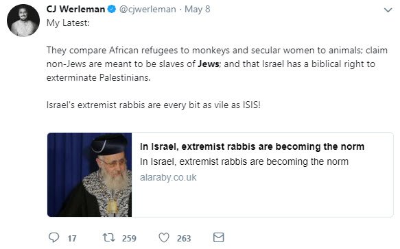This screenshot has width=400, height=249.
Task: Click the reply count 17
Action: [x=72, y=239]
